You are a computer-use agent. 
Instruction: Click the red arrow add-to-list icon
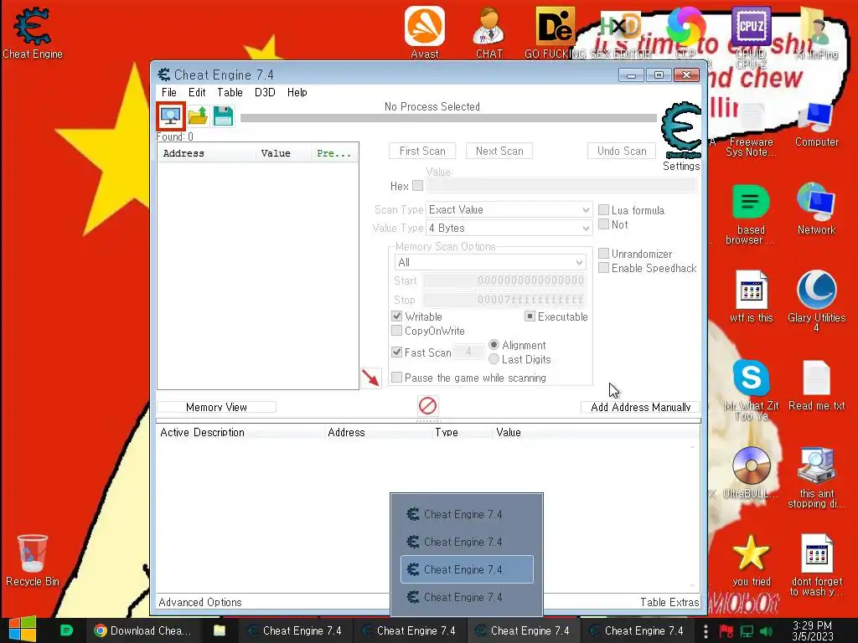(370, 378)
